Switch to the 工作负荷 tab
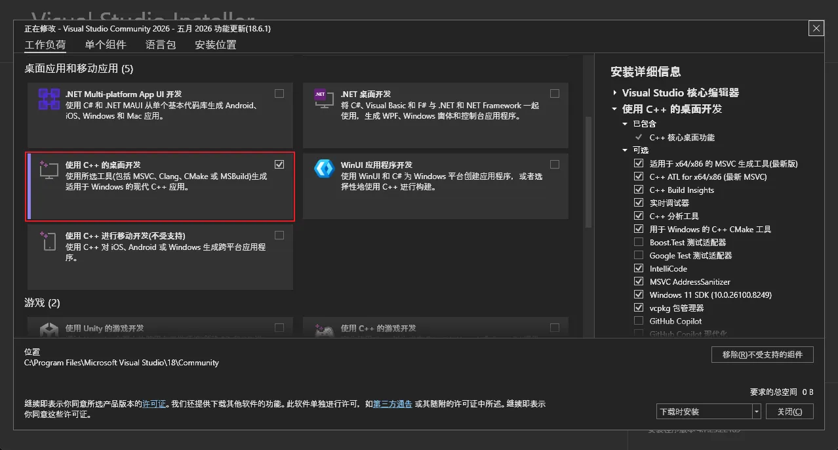 45,45
